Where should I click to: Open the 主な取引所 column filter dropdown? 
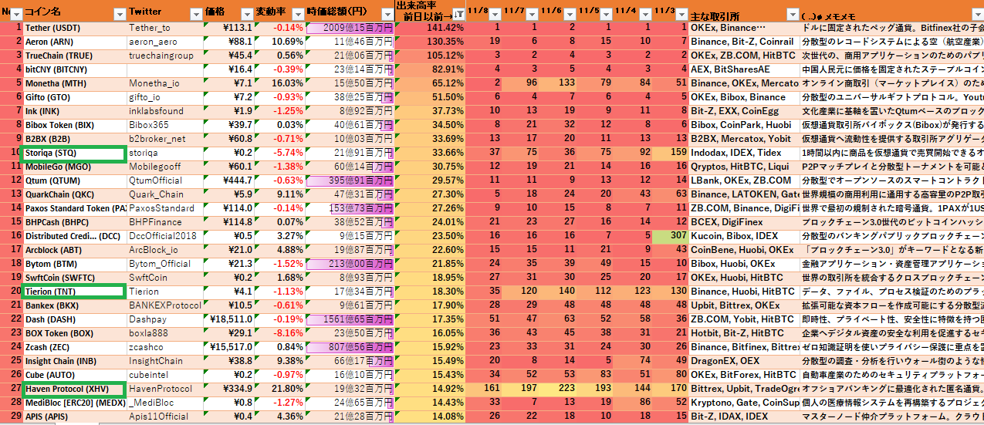[793, 13]
